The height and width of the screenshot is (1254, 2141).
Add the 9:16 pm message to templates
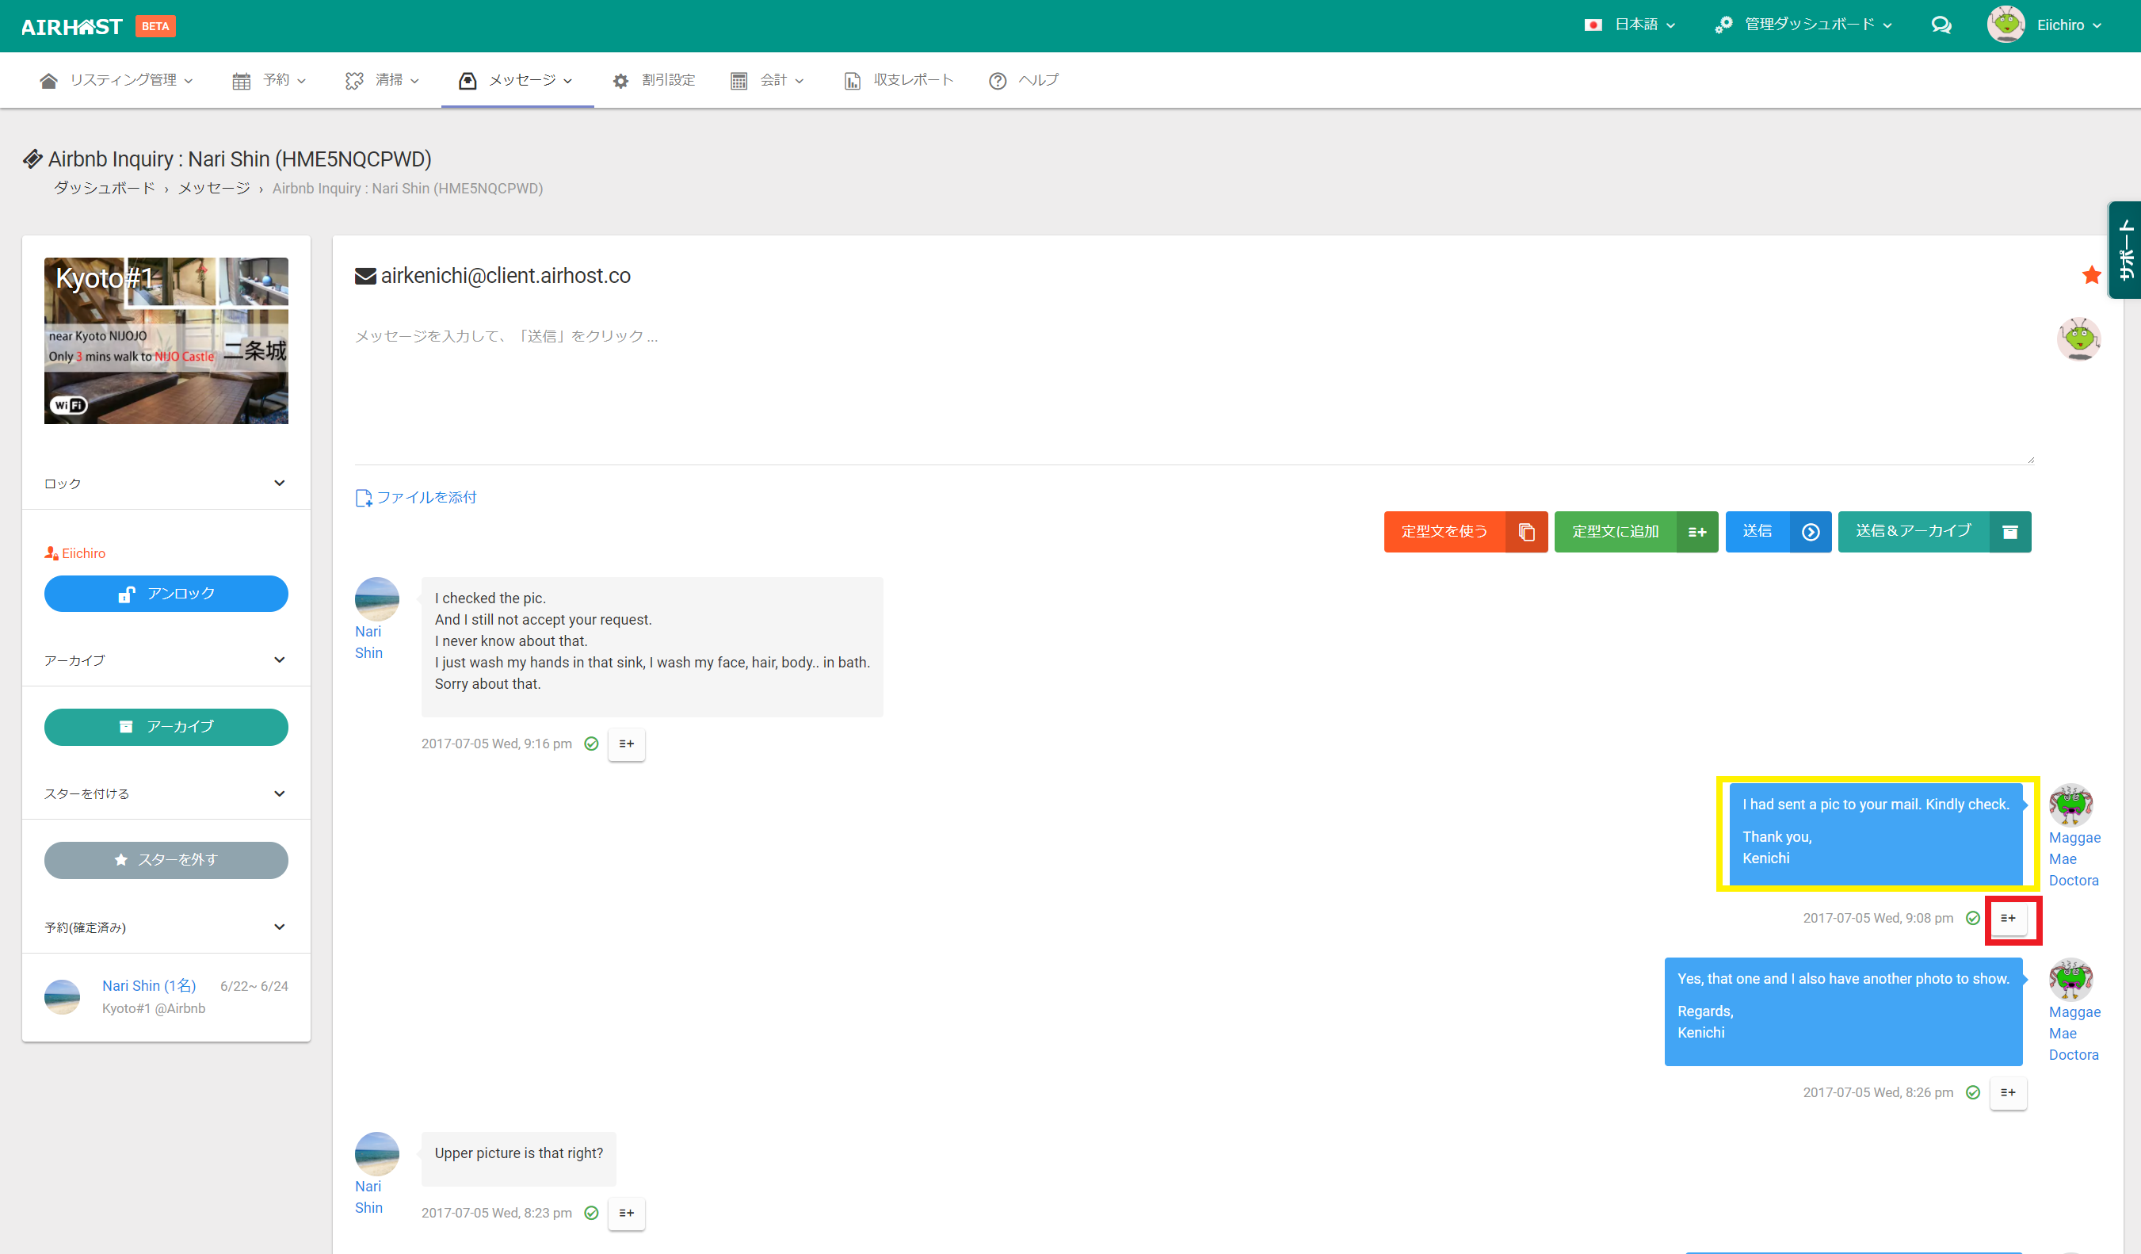[x=626, y=744]
